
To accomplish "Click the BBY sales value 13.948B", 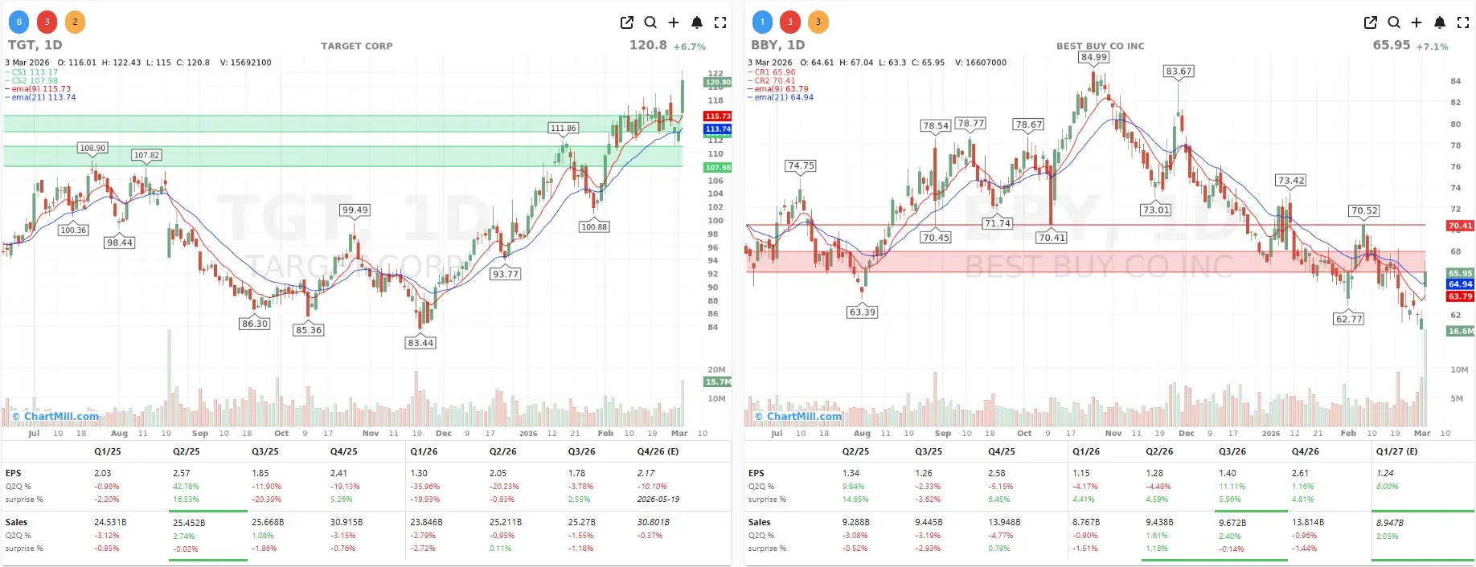I will [1004, 522].
